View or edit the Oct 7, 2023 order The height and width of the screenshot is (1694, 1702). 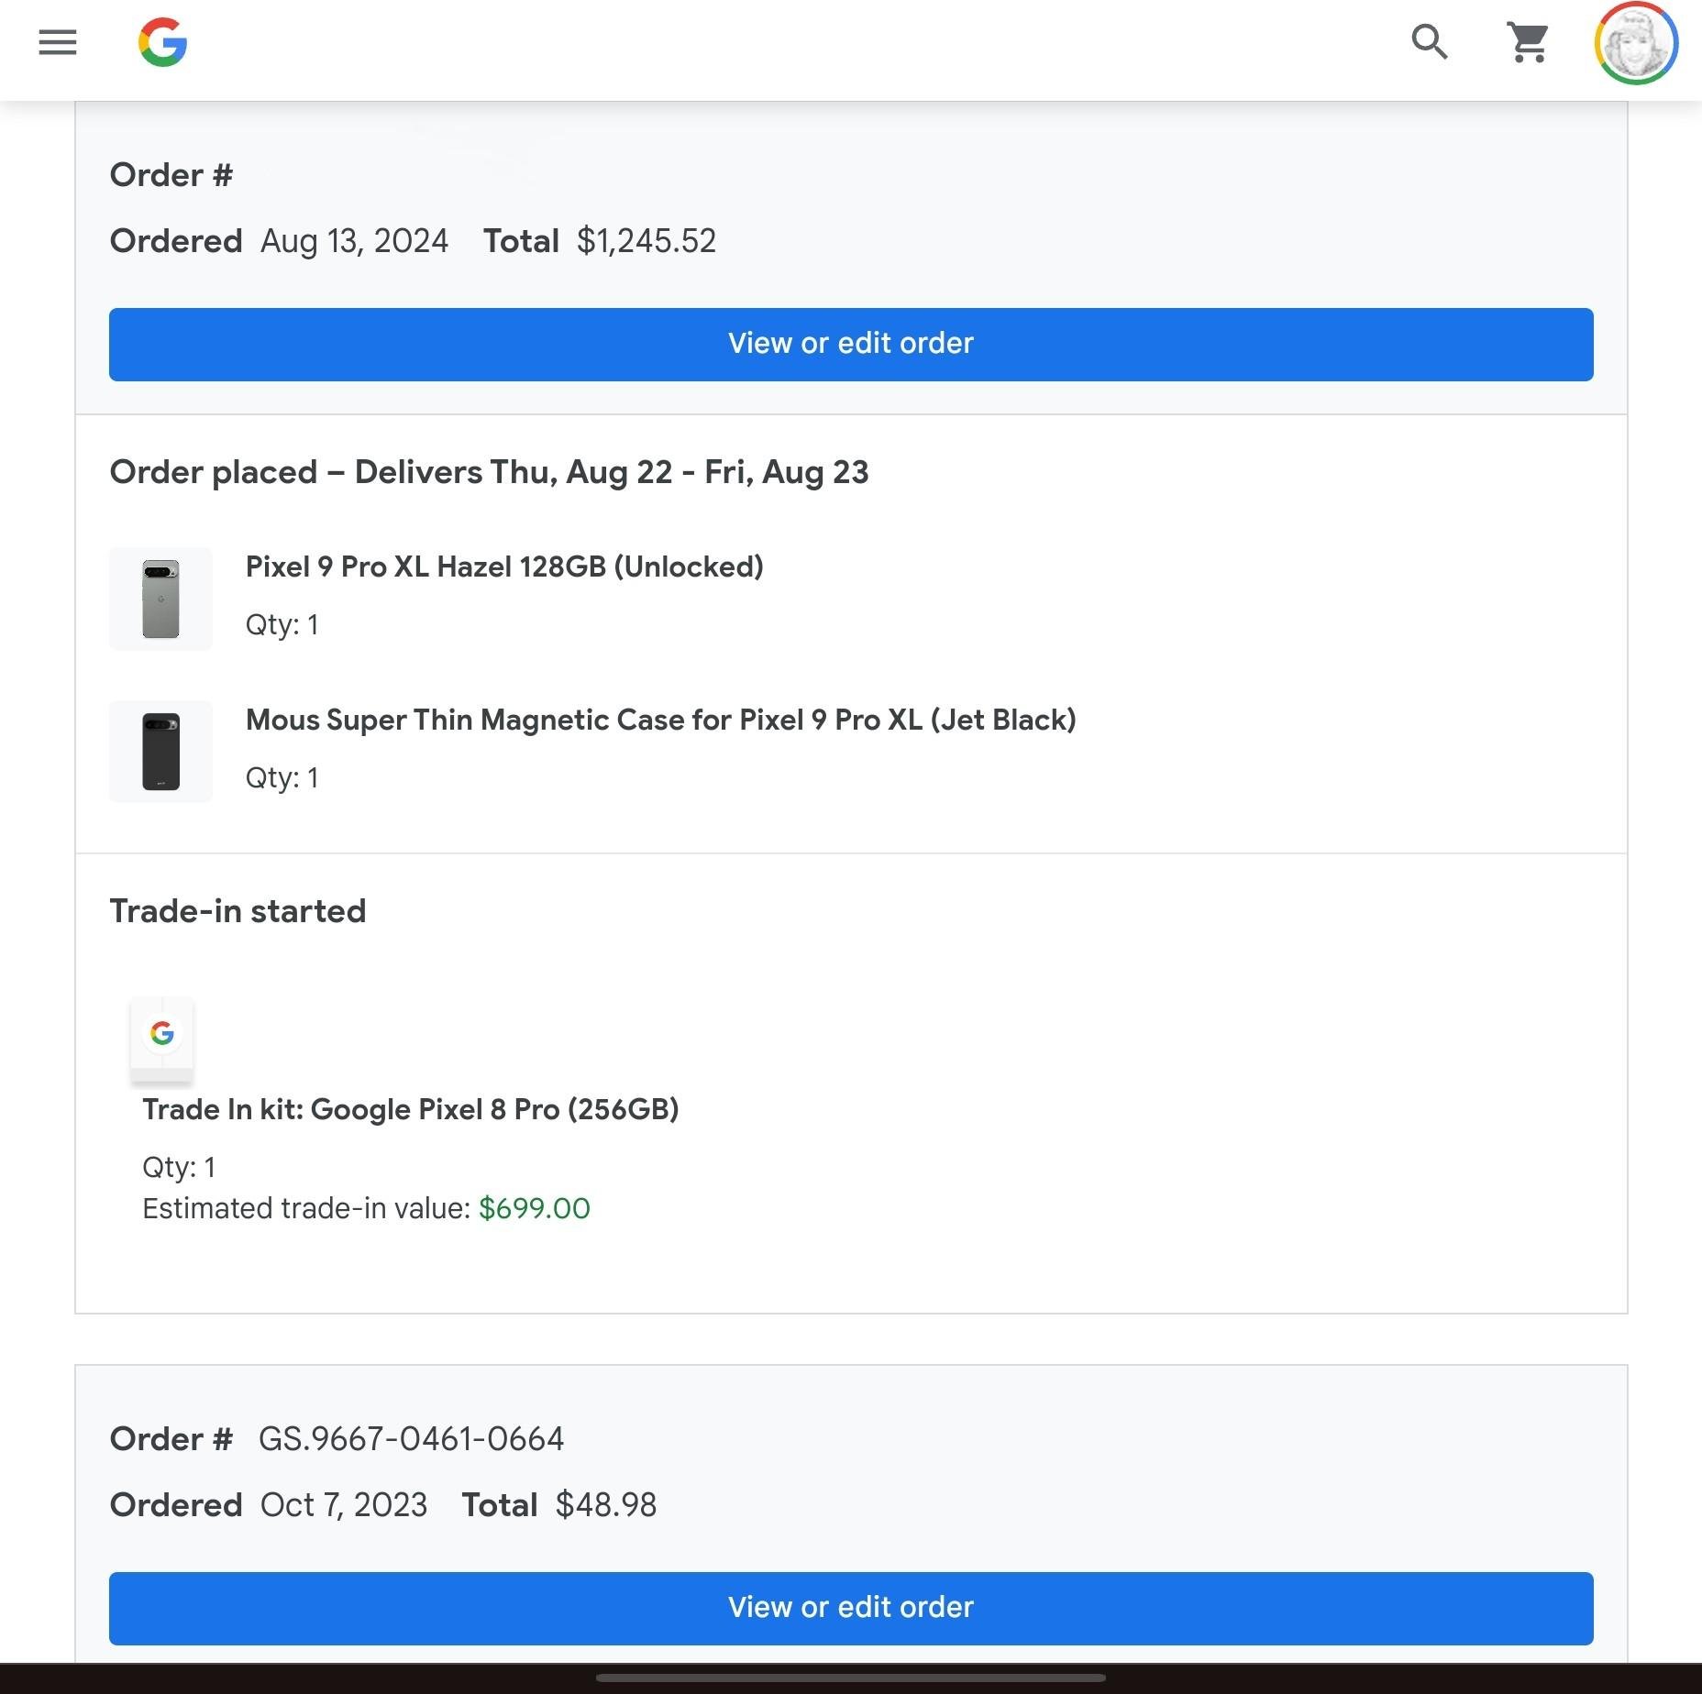point(851,1608)
